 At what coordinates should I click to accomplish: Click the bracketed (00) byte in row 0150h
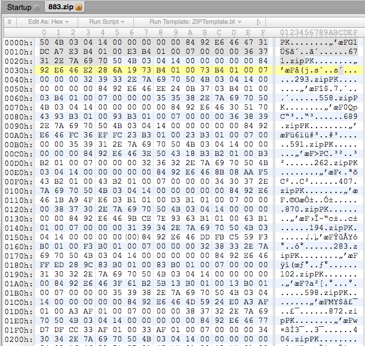coord(132,237)
